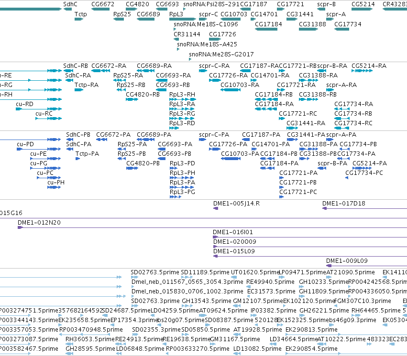The height and width of the screenshot is (356, 407).
Task: Click the CG14701 gene label
Action: 264,14
